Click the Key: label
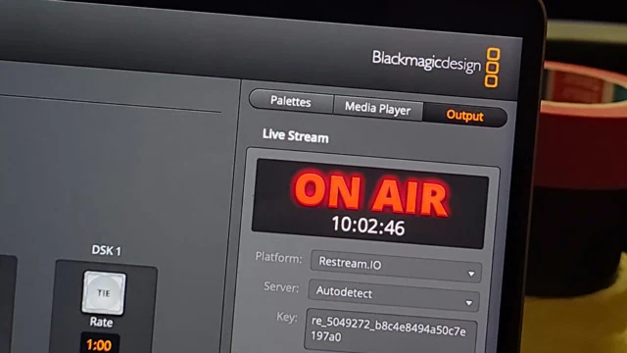627x353 pixels. 287,317
